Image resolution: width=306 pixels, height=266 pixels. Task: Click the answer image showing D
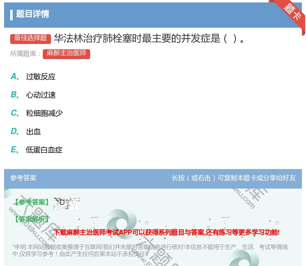(67, 203)
